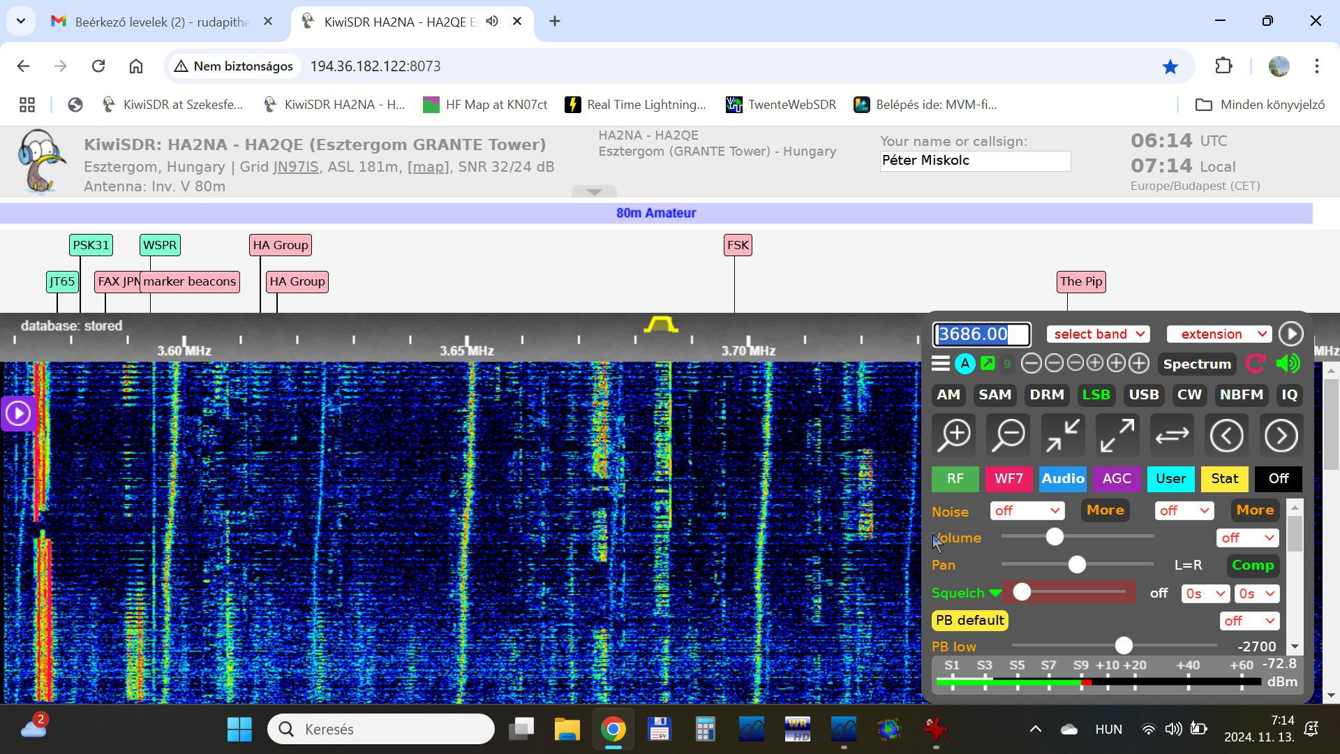
Task: Page waterfall down with left chevron circle
Action: (1226, 436)
